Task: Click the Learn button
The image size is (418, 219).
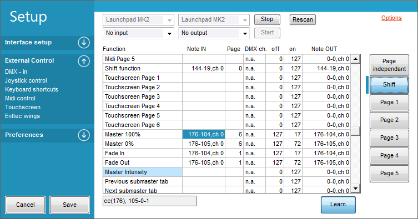Action: (338, 205)
